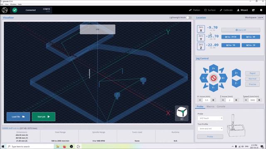Click the Go Y0 button

click(231, 45)
